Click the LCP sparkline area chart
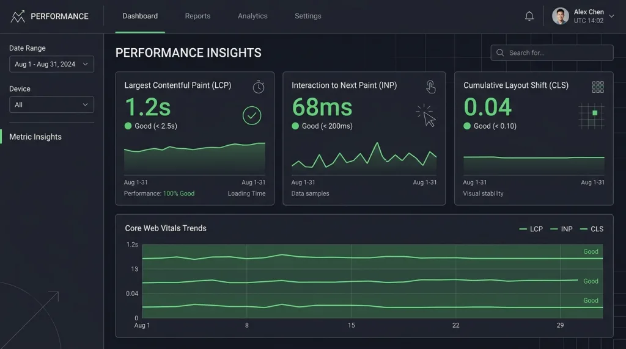626x349 pixels. 194,159
